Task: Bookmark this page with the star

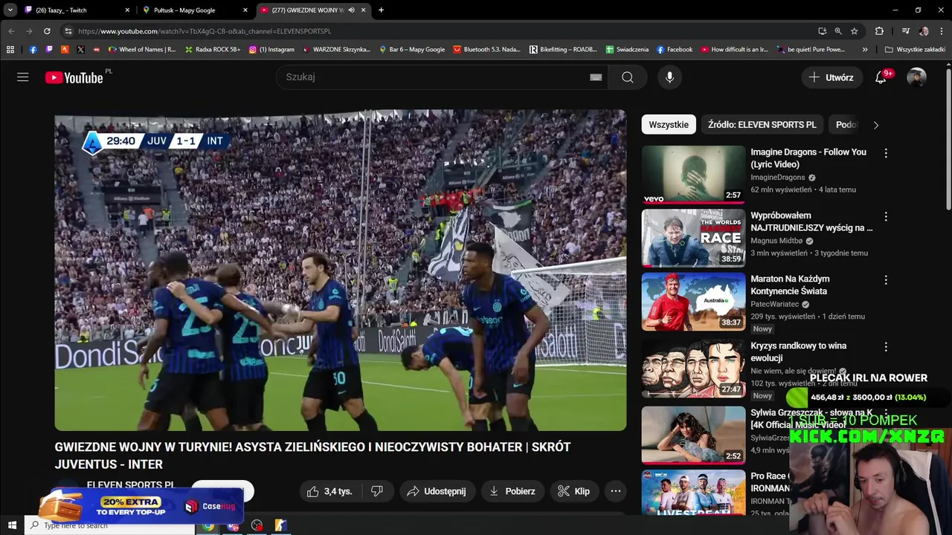Action: [855, 31]
